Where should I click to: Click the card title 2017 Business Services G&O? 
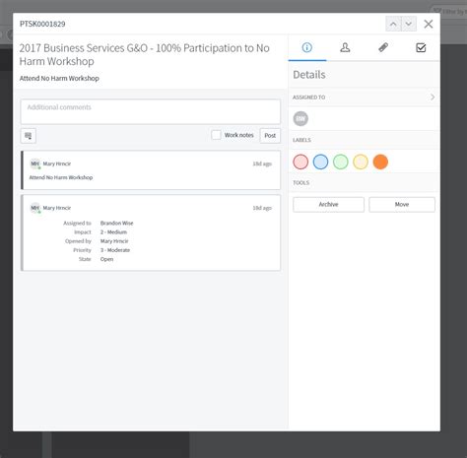[x=145, y=54]
